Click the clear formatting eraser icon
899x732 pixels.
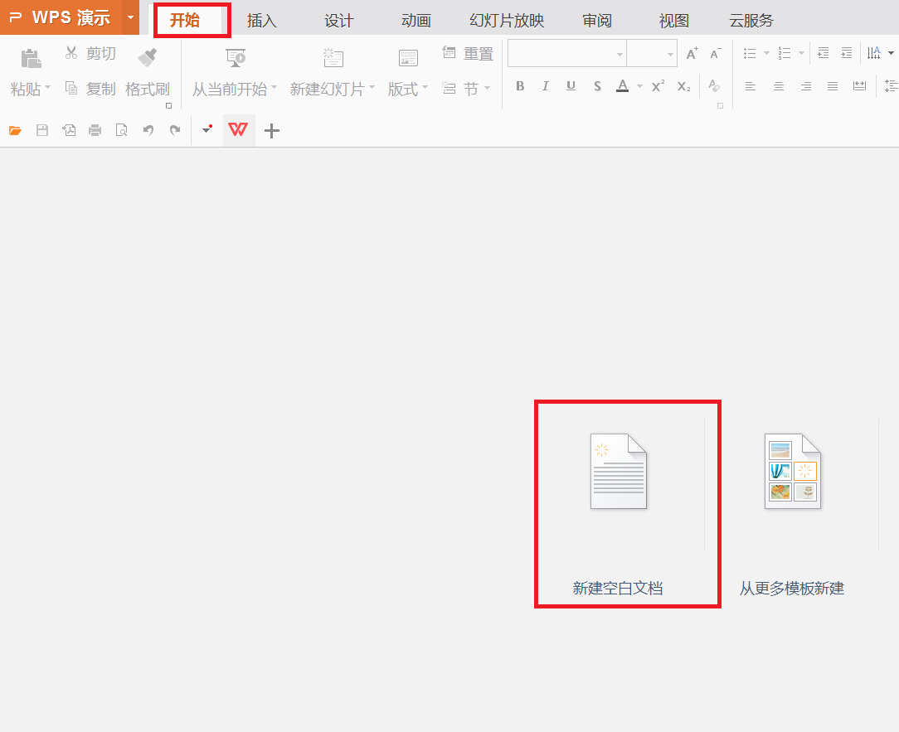[714, 86]
